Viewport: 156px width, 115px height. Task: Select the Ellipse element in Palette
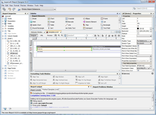pos(87,19)
